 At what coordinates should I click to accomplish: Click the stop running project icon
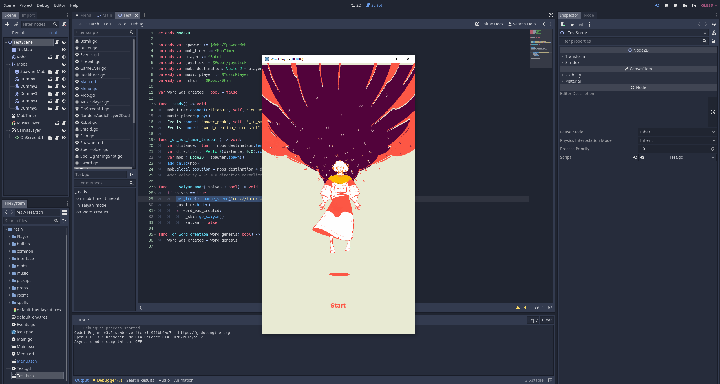point(675,5)
